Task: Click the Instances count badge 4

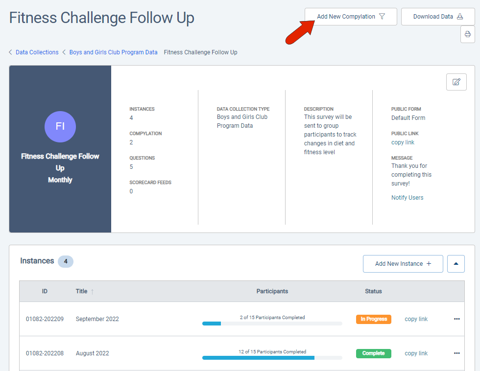Action: [66, 261]
